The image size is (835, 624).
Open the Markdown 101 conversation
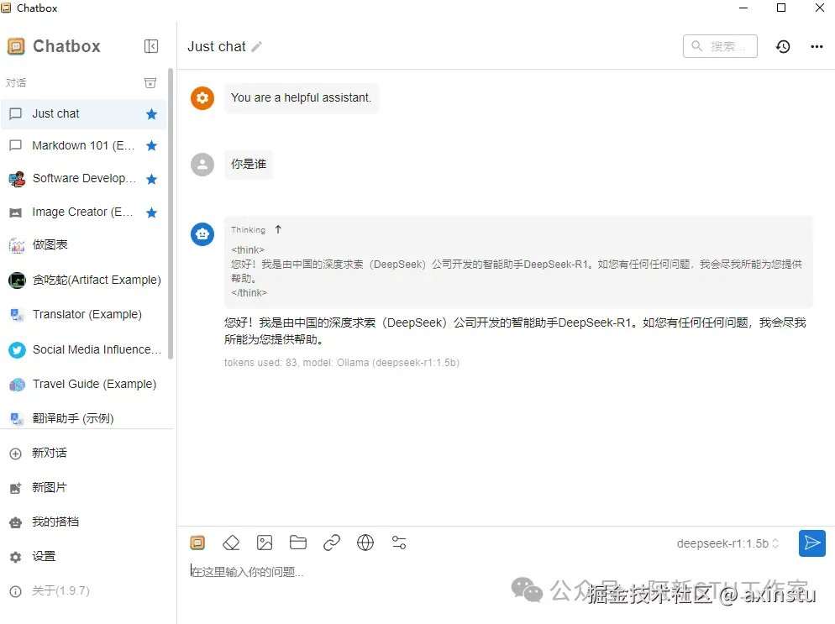click(84, 145)
